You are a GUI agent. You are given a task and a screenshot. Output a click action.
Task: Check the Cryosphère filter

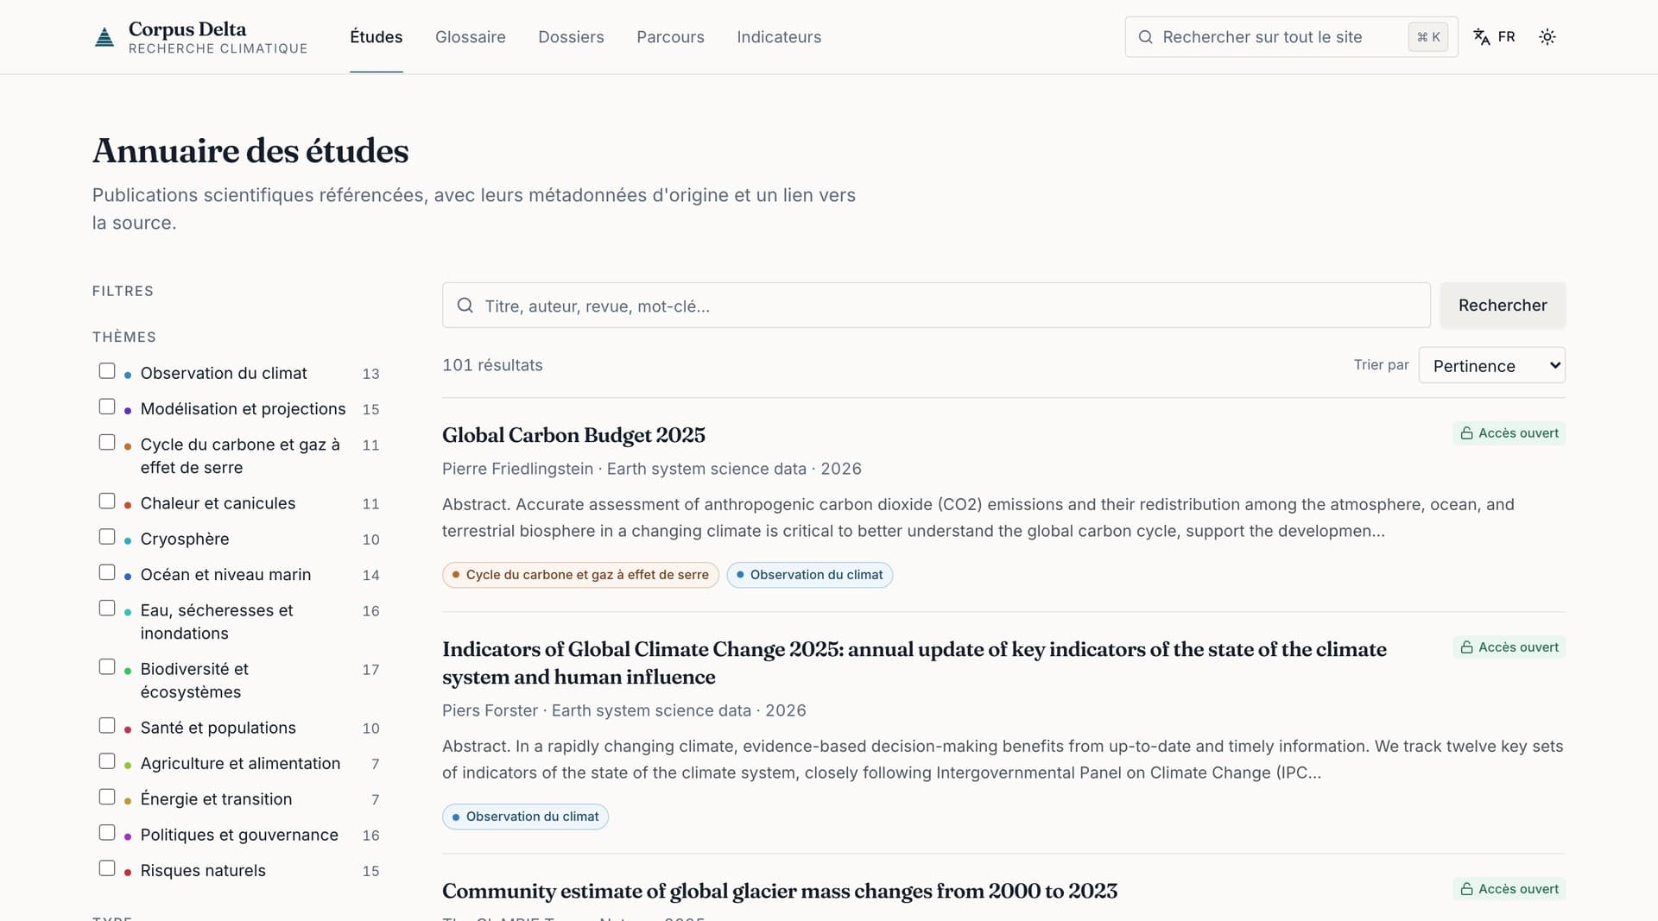107,537
